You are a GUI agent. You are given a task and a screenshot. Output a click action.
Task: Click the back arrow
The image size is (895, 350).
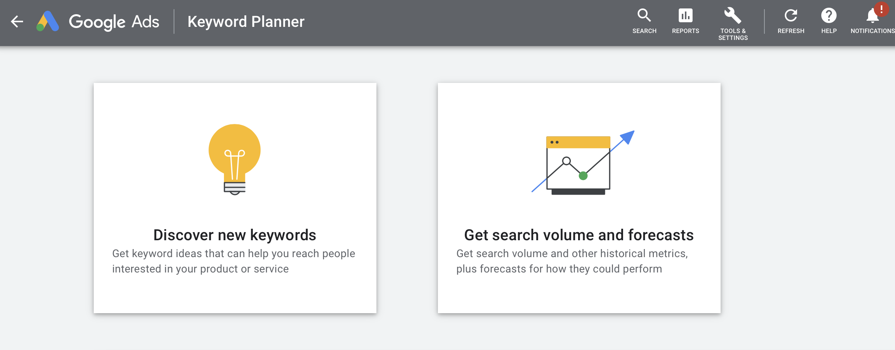coord(17,22)
